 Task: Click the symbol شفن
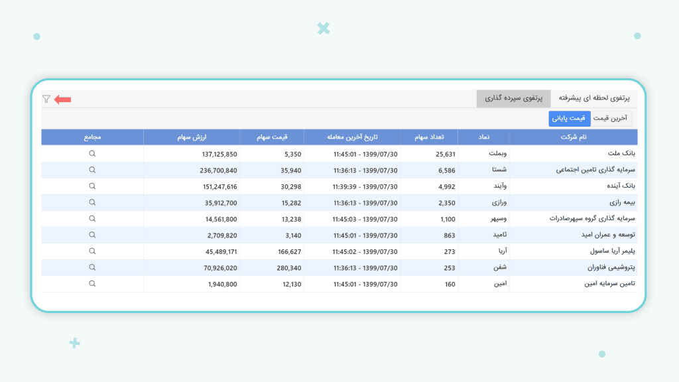[500, 267]
